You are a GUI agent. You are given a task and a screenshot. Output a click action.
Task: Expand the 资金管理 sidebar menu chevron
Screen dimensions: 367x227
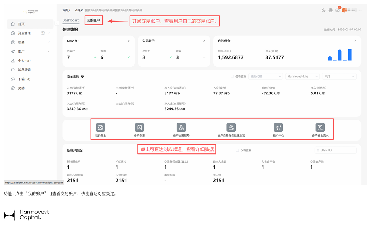(49, 33)
